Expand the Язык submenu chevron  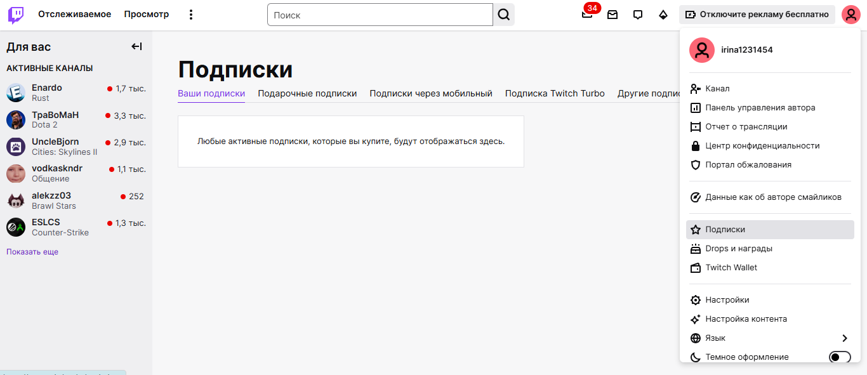(845, 338)
